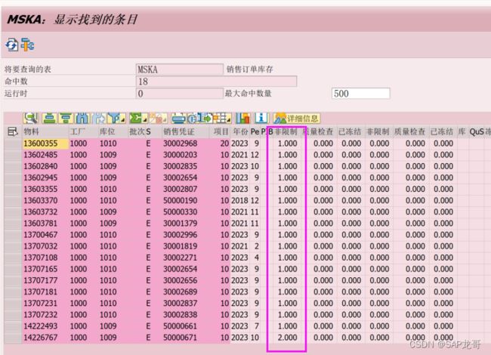Screen dimensions: 491x355
Task: Click the magnifier details icon in grid toolbar
Action: [31, 118]
